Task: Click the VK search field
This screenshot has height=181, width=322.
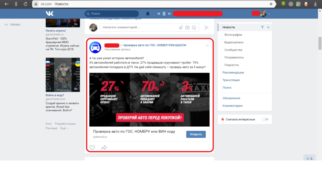Action: [112, 14]
